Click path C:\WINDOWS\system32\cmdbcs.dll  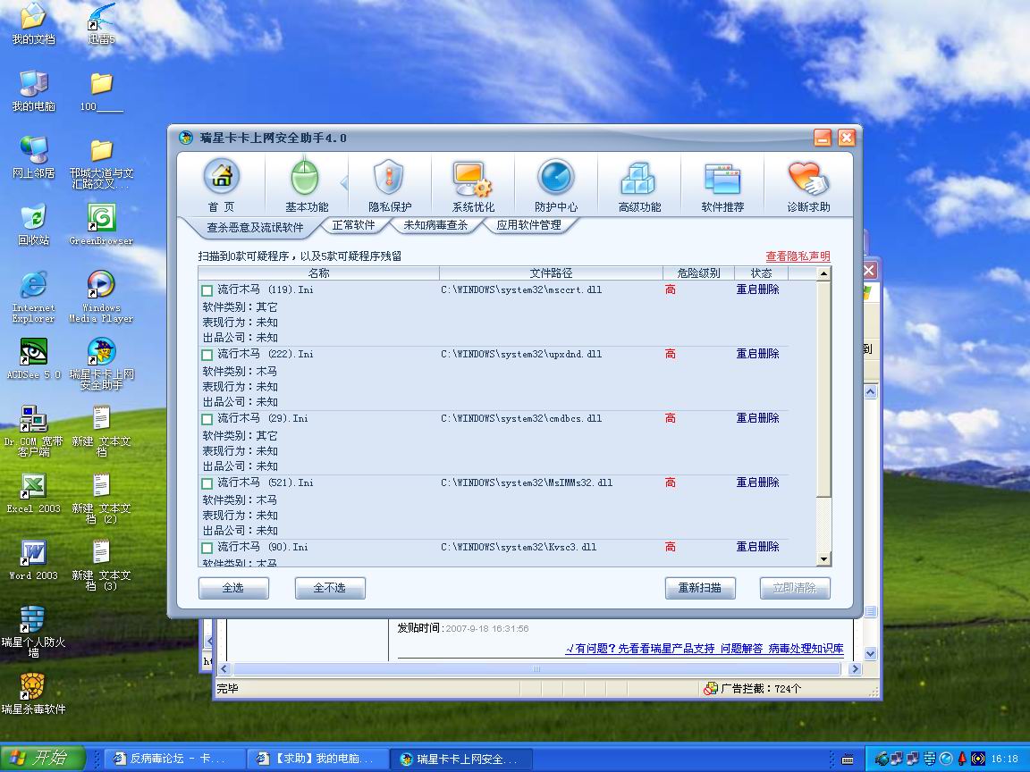pyautogui.click(x=521, y=418)
